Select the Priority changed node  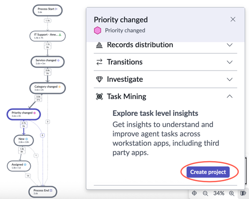tap(24, 114)
